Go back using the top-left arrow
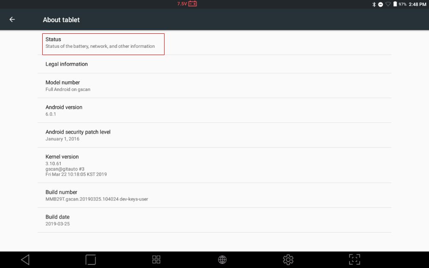Image resolution: width=429 pixels, height=268 pixels. click(x=12, y=19)
